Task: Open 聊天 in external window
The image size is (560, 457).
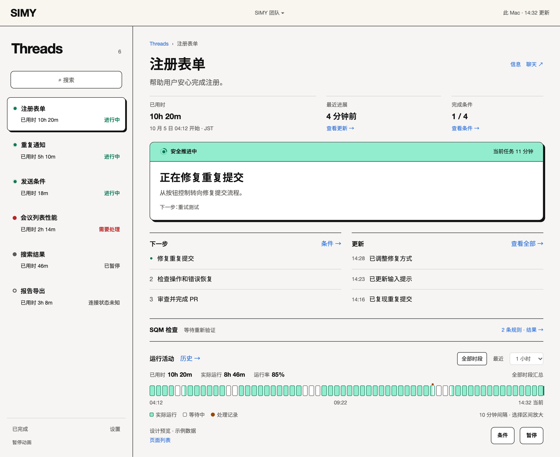Action: click(534, 64)
